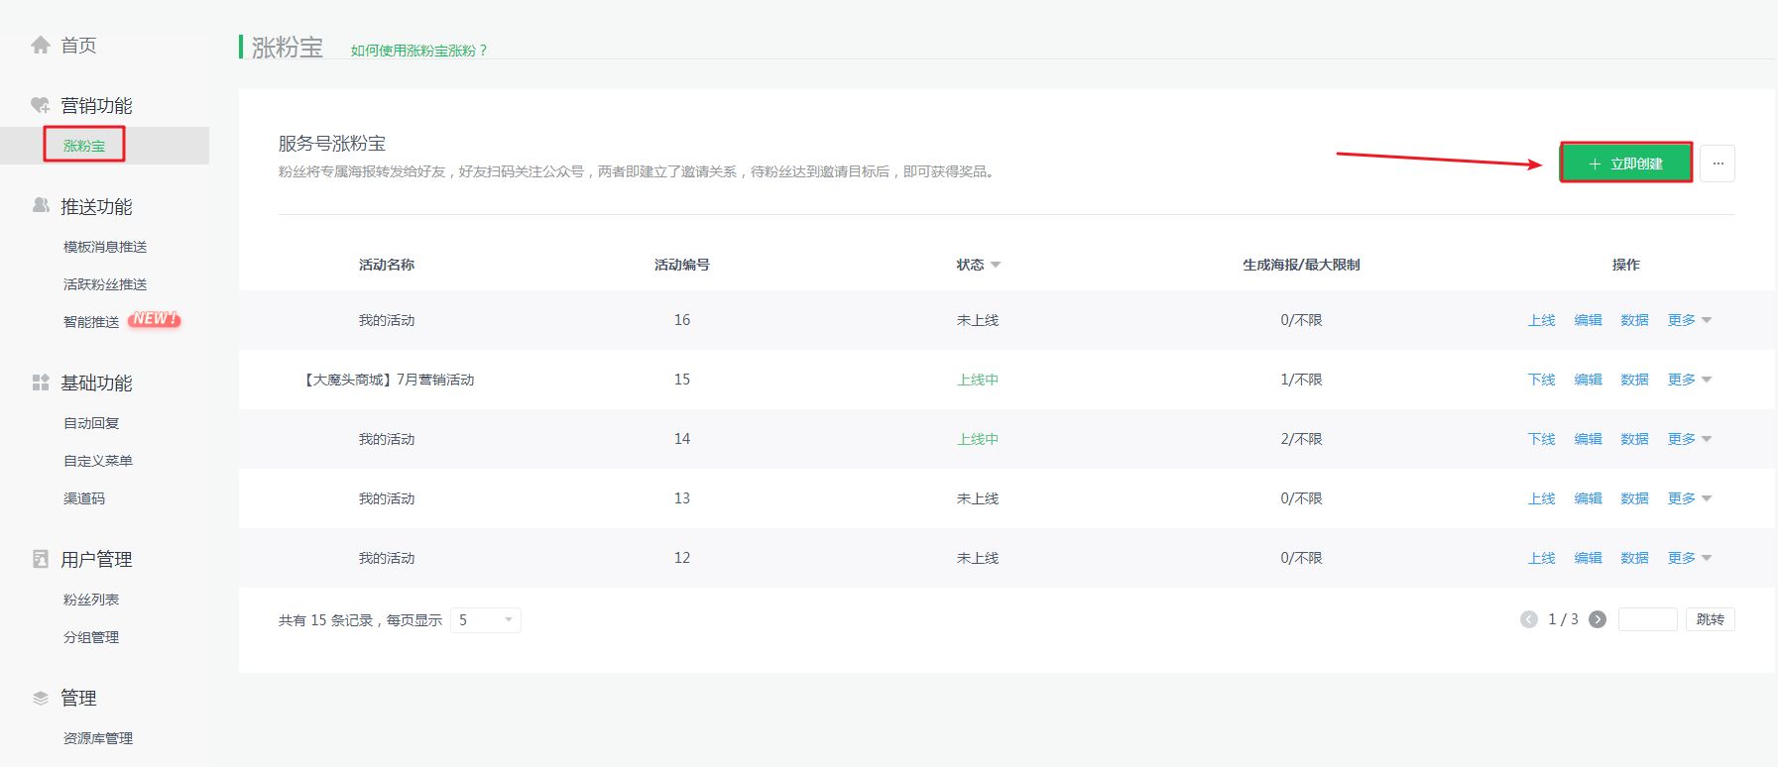Open 自动回复 in the sidebar

point(91,423)
